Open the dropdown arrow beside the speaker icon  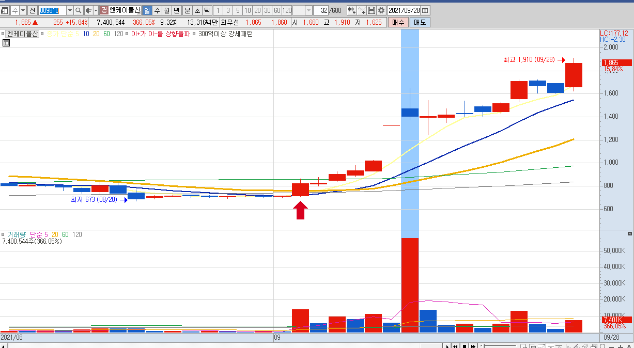coord(96,10)
